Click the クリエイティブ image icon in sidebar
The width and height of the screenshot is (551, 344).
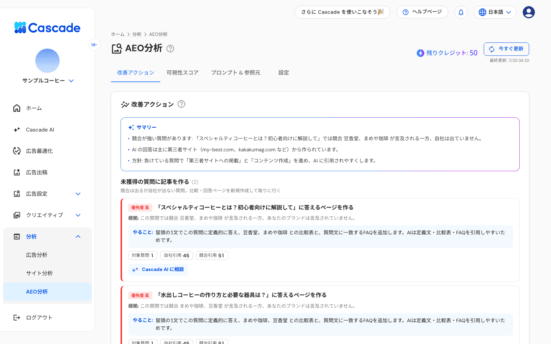pos(17,215)
